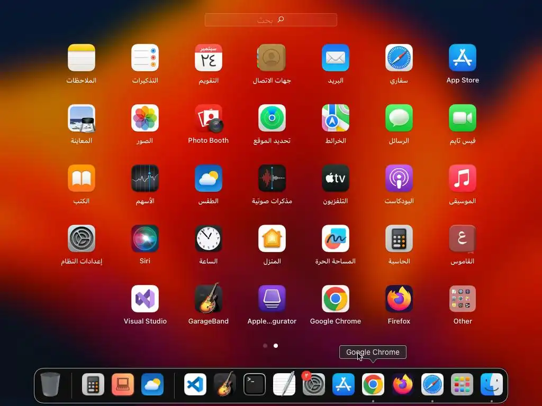This screenshot has height=406, width=542.
Task: Click the Safari compass icon in the Dock
Action: pyautogui.click(x=432, y=384)
